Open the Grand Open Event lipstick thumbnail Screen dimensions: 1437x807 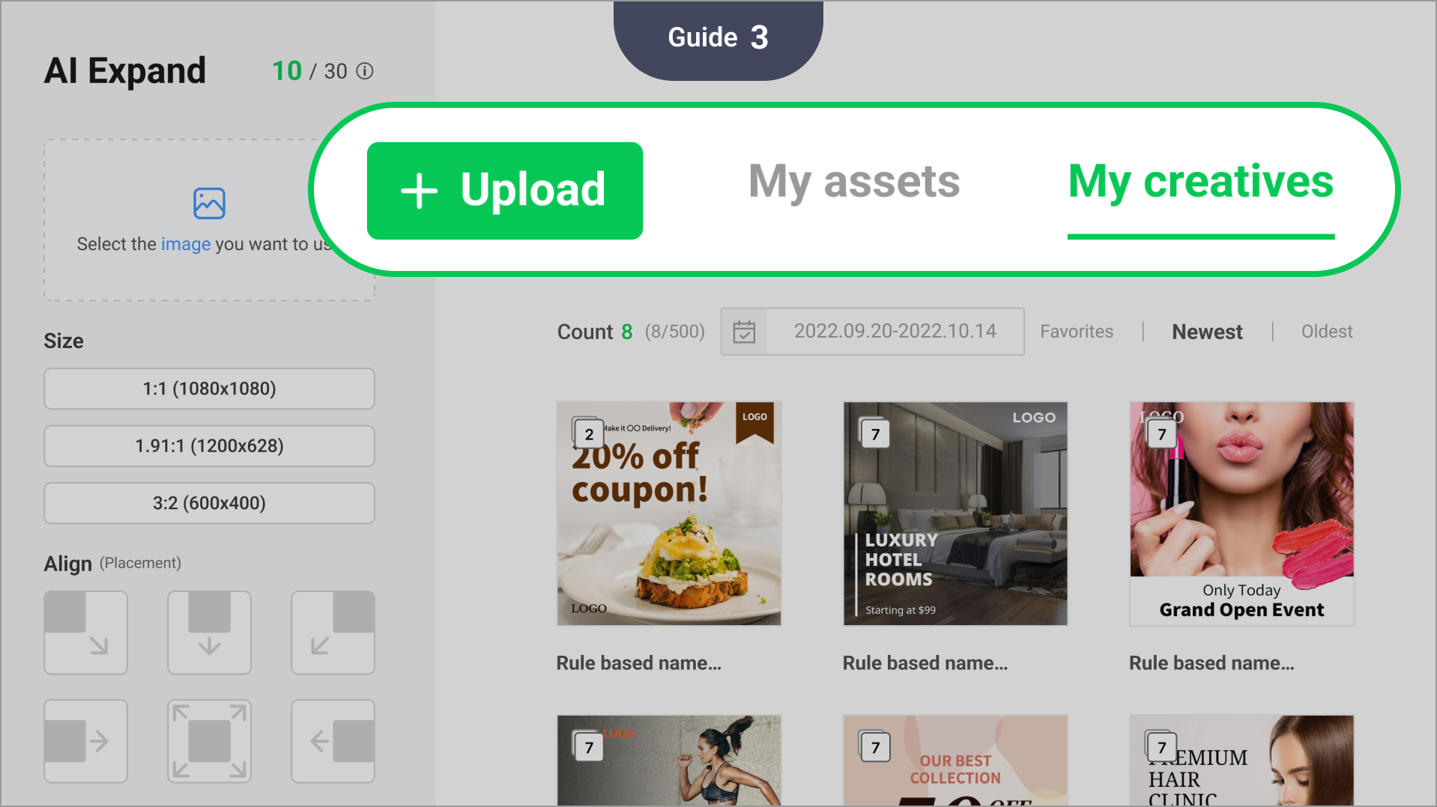[x=1241, y=514]
